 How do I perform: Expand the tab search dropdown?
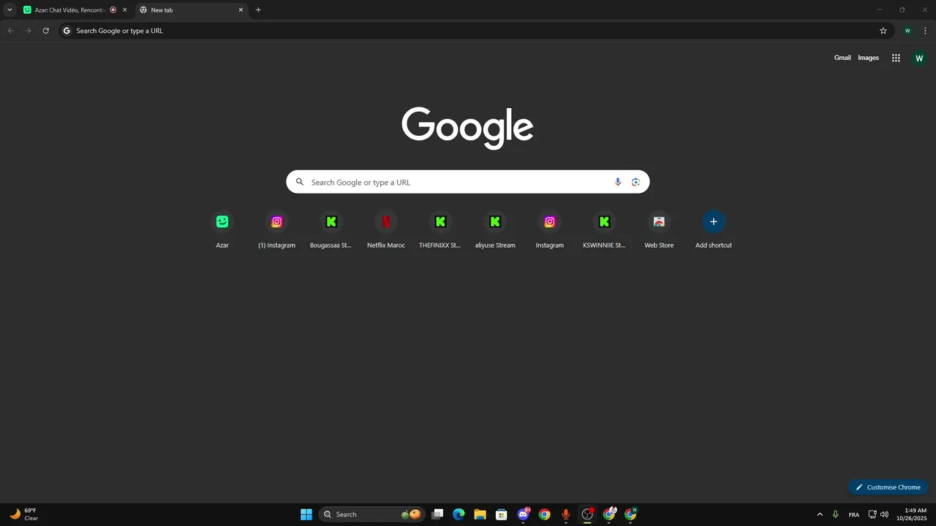pos(10,10)
